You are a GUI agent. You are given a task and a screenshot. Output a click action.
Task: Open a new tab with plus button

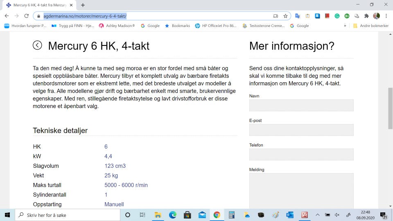click(83, 5)
